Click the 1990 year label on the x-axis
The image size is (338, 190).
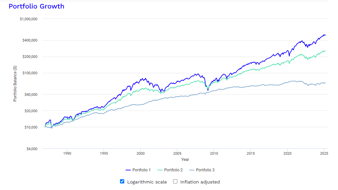[67, 153]
